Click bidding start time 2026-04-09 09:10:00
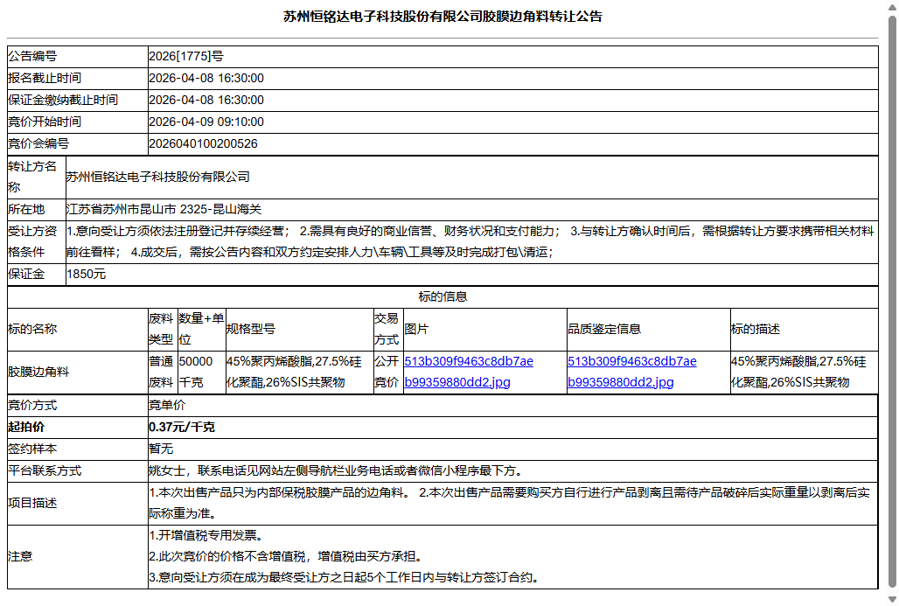 click(206, 122)
